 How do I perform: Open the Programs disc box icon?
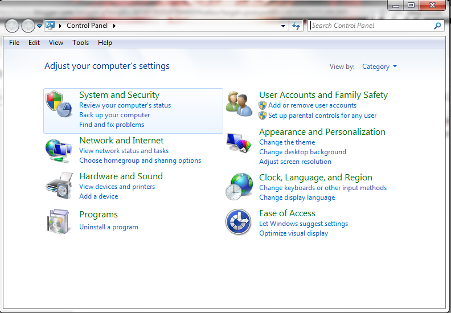click(x=58, y=221)
